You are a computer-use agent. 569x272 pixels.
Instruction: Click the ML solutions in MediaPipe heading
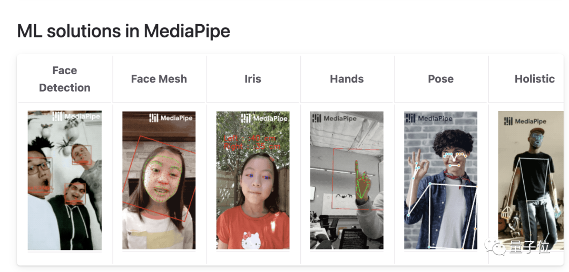click(x=124, y=31)
